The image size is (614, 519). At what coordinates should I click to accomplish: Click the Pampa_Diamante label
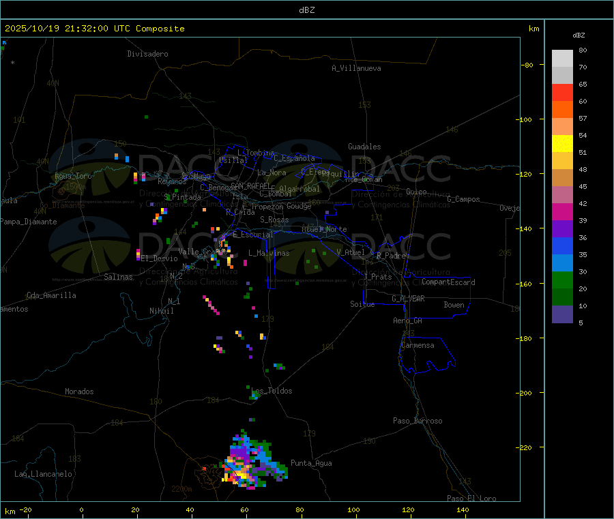(29, 222)
